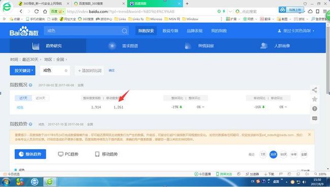Switch to 百度指数_360搜索 browser tab
The width and height of the screenshot is (330, 187).
pos(100,4)
